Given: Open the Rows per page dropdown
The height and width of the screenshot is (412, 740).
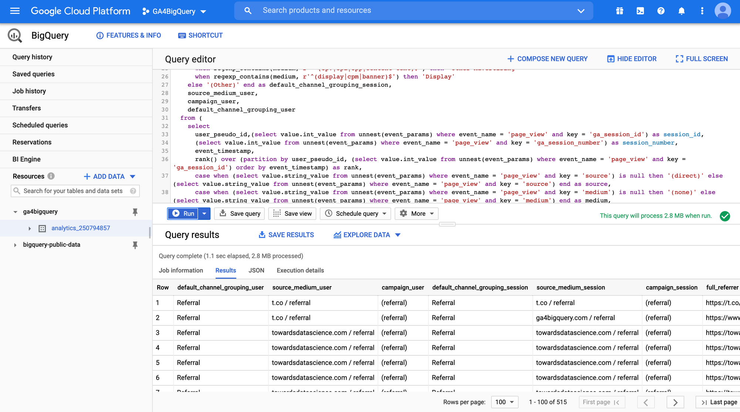Looking at the screenshot, I should click(505, 402).
